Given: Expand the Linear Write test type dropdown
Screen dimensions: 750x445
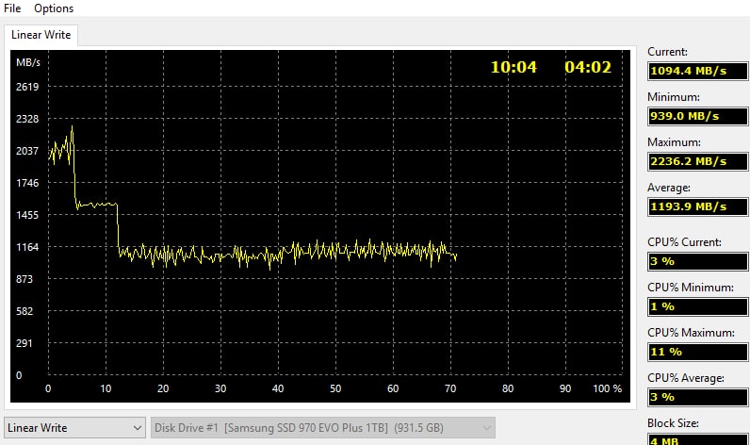Looking at the screenshot, I should pyautogui.click(x=74, y=428).
